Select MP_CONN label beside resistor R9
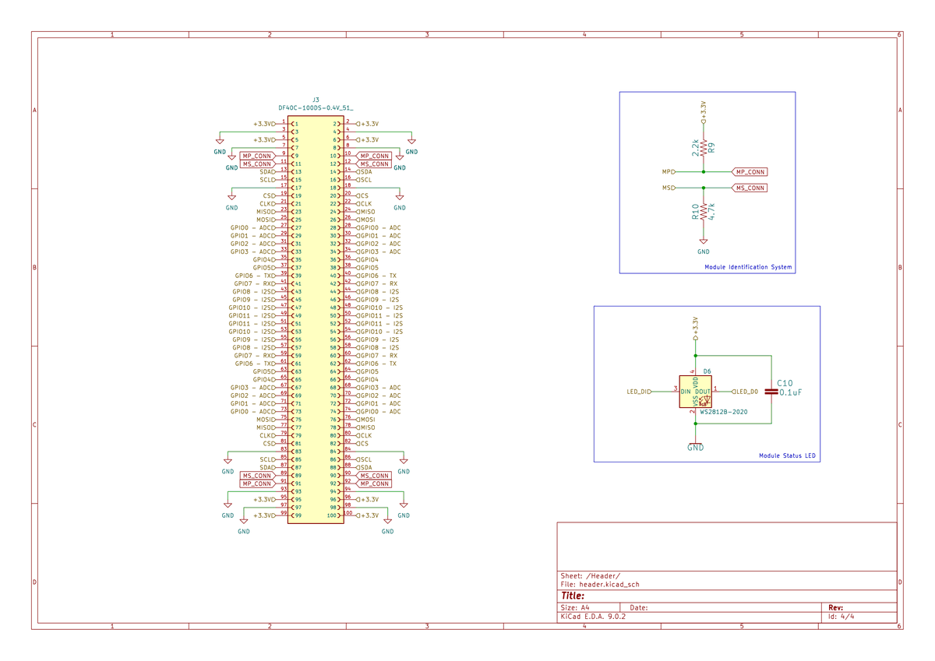Viewport: 935px width, 661px height. (750, 171)
